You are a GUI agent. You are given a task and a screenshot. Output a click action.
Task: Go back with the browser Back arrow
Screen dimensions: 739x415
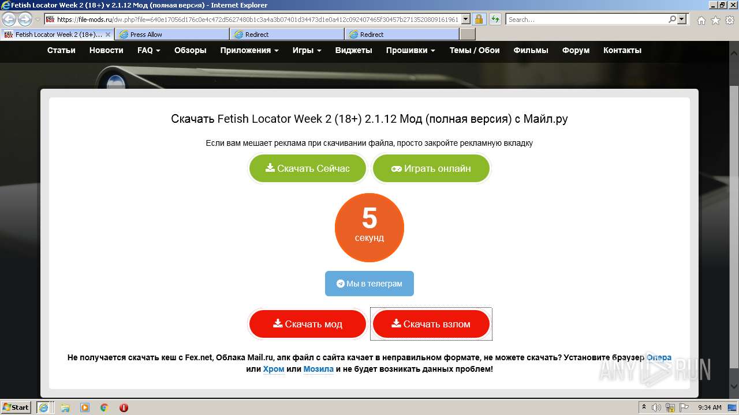9,20
